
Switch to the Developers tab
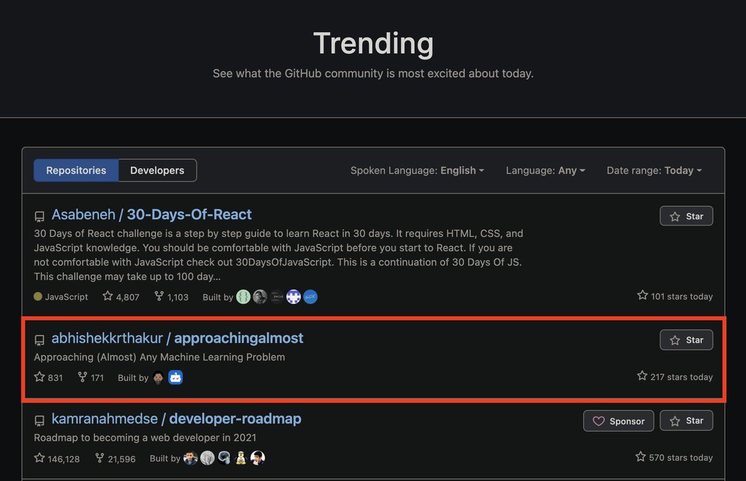(x=157, y=170)
